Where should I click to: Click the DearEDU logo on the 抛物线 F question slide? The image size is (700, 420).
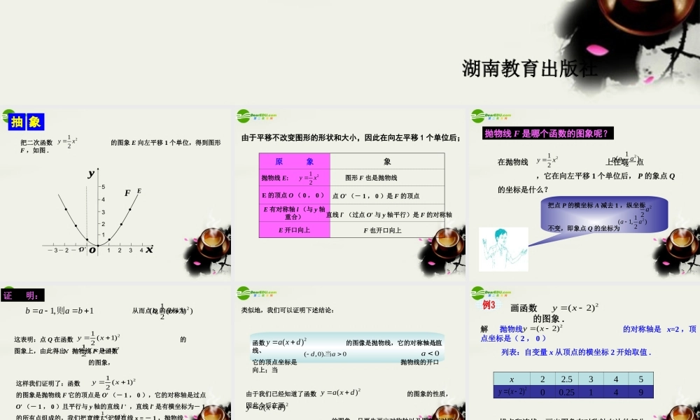(491, 116)
